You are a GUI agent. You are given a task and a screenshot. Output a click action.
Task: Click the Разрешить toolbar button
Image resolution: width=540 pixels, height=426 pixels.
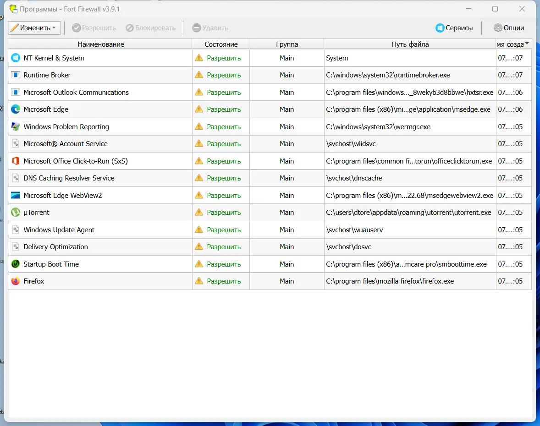point(94,28)
